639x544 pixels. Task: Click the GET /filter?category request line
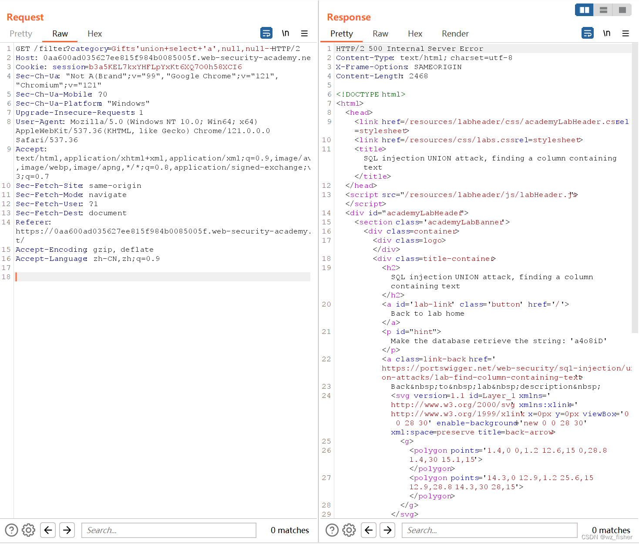click(158, 49)
